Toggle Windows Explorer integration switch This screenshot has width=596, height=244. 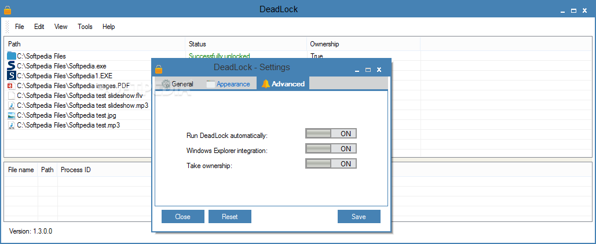(331, 148)
